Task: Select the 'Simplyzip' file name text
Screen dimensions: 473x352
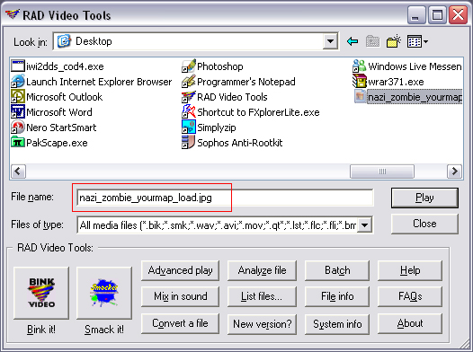Action: [x=217, y=128]
